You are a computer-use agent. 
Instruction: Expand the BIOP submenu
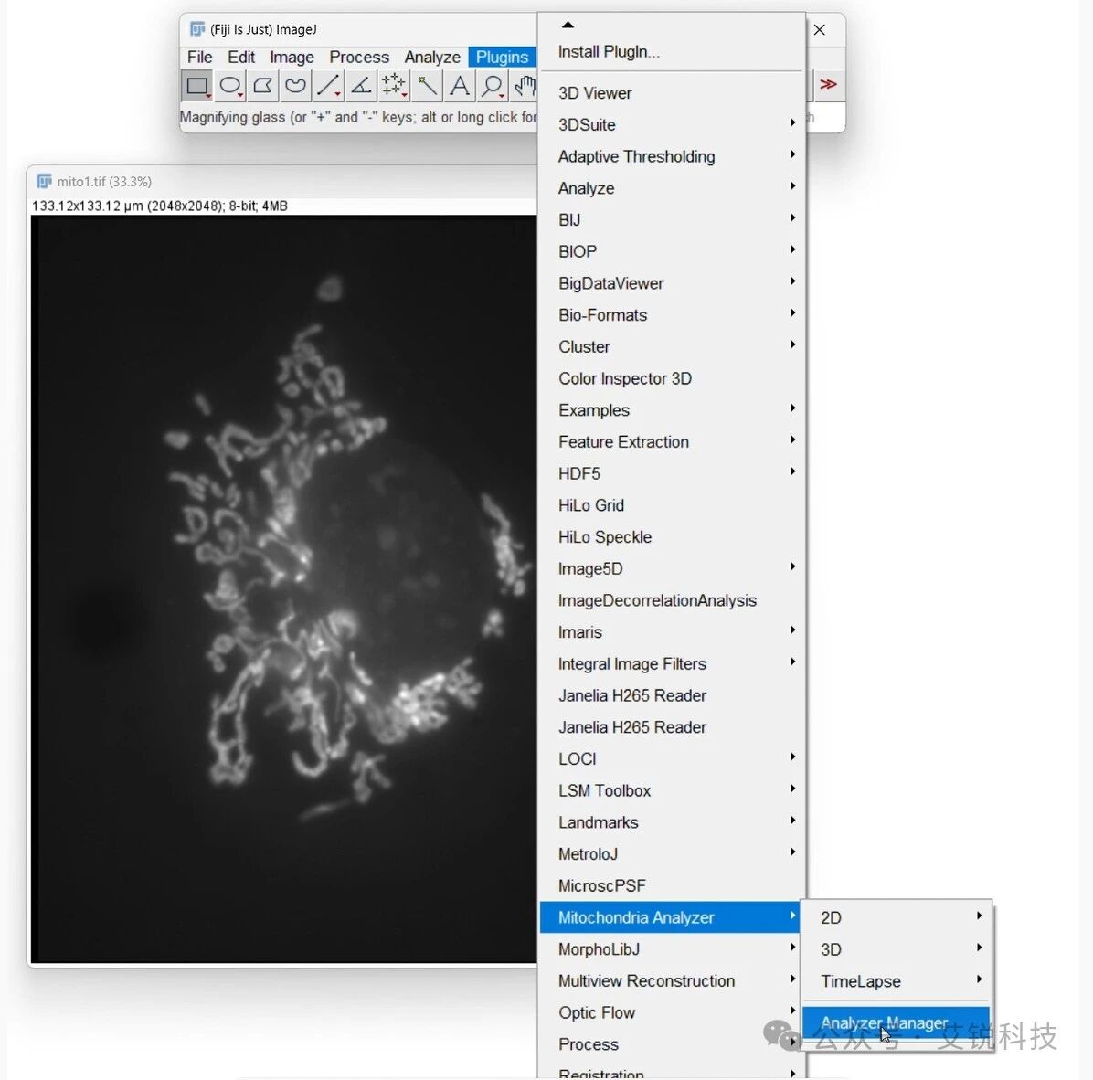pos(672,251)
